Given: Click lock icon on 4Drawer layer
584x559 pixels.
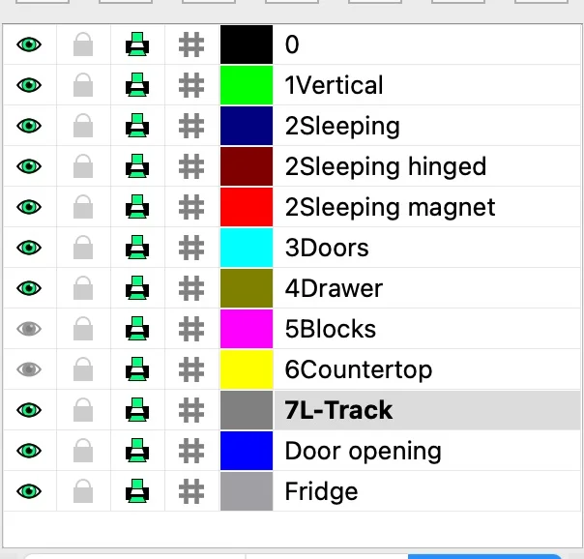Looking at the screenshot, I should pyautogui.click(x=84, y=289).
